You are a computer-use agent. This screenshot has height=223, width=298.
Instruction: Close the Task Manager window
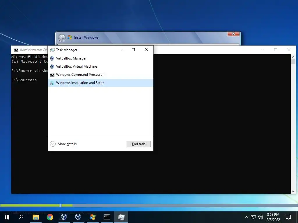[147, 50]
